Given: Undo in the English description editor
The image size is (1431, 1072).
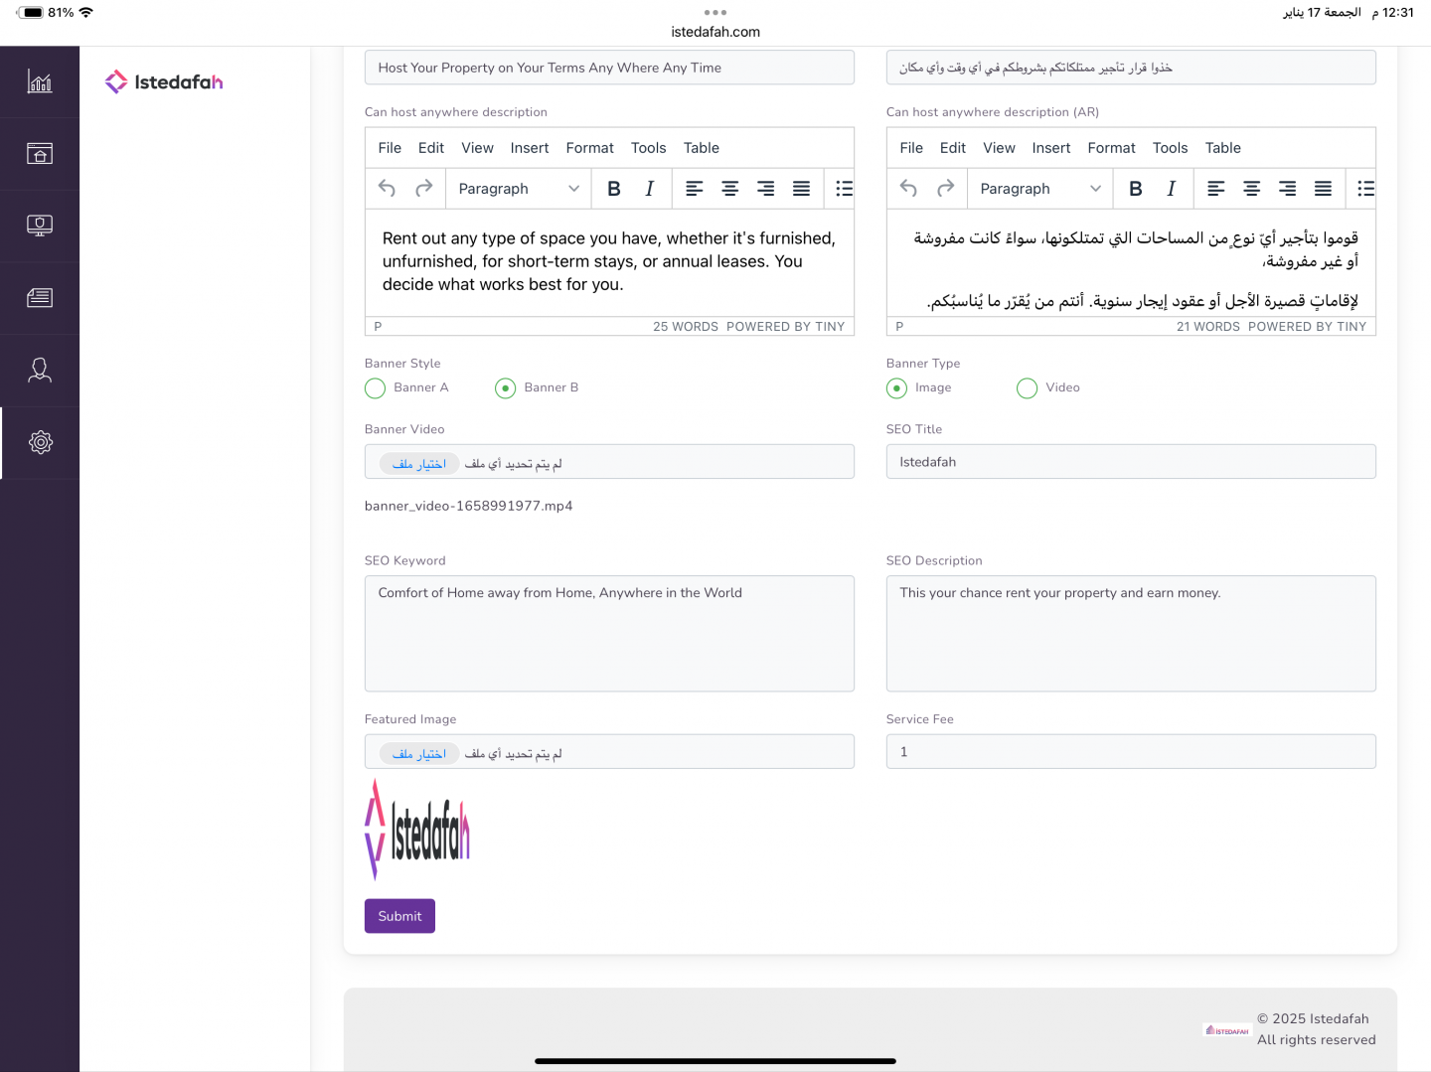Looking at the screenshot, I should coord(388,189).
